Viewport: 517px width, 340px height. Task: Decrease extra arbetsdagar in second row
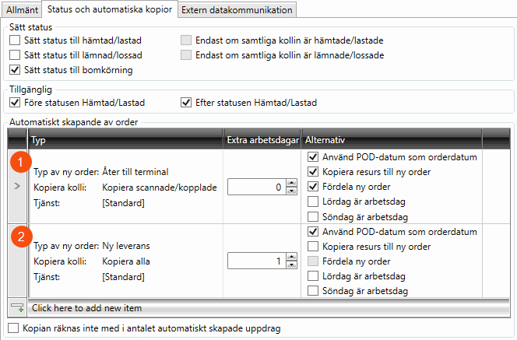click(292, 266)
